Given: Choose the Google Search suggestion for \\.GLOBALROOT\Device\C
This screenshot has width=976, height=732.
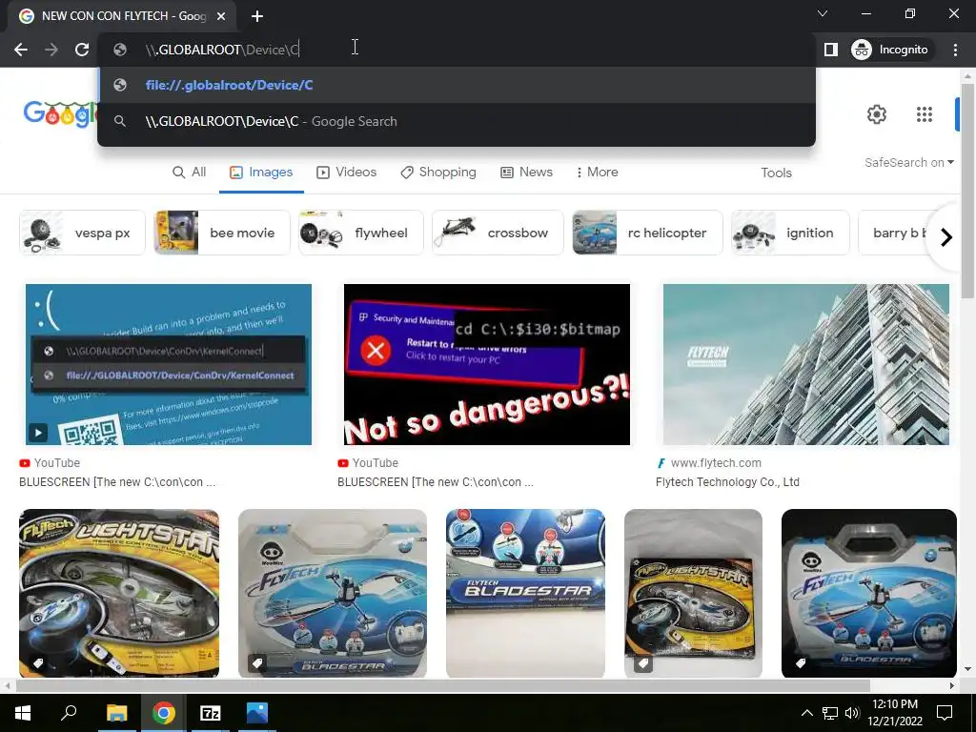Looking at the screenshot, I should point(457,121).
